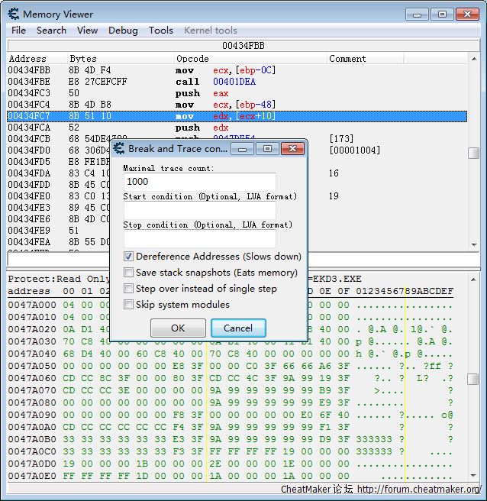Image resolution: width=487 pixels, height=501 pixels.
Task: Open the Debug menu
Action: tap(123, 31)
